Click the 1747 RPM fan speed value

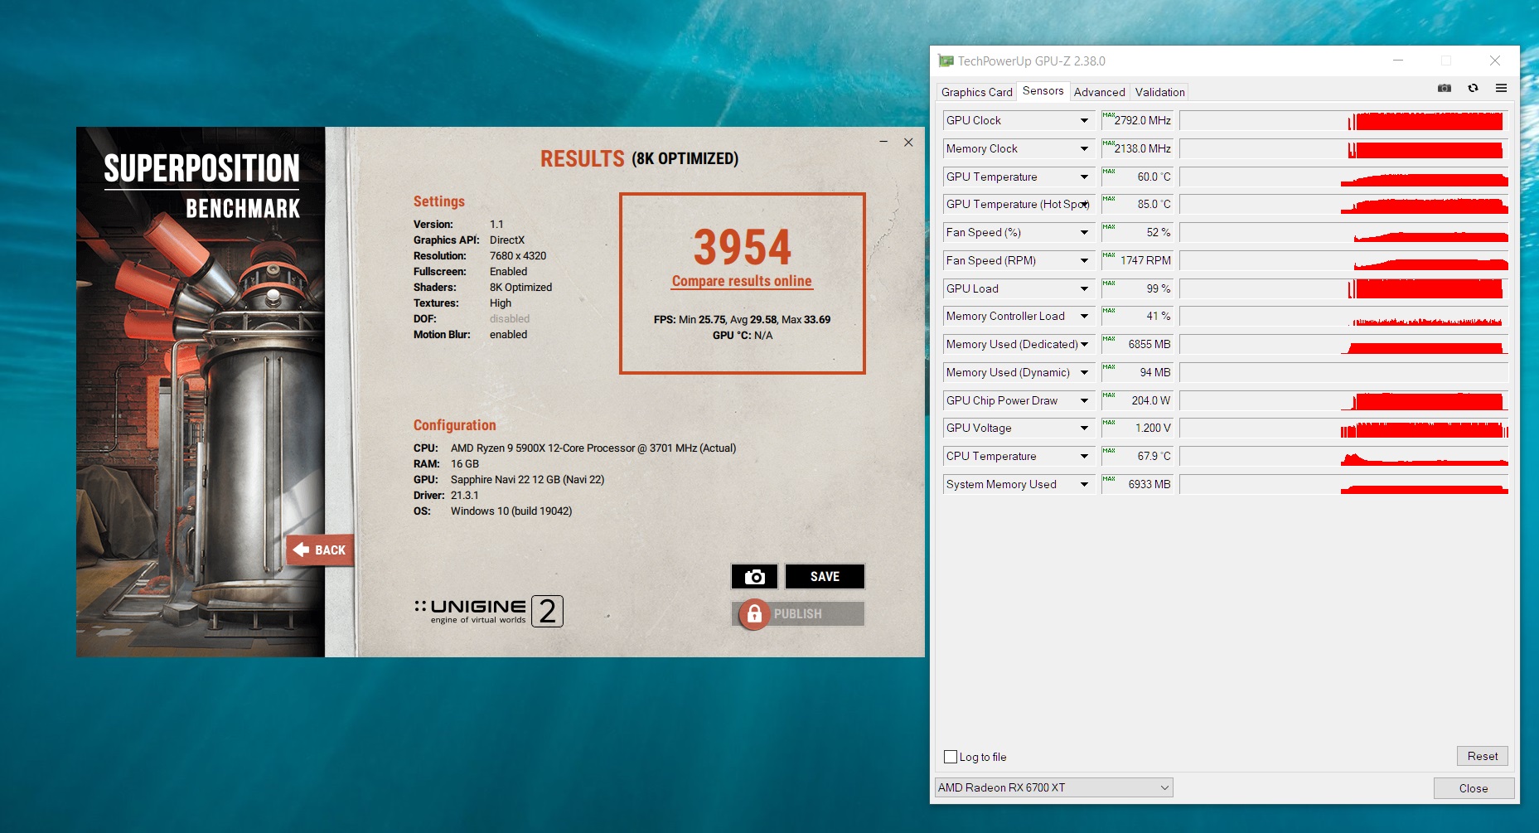tap(1145, 260)
